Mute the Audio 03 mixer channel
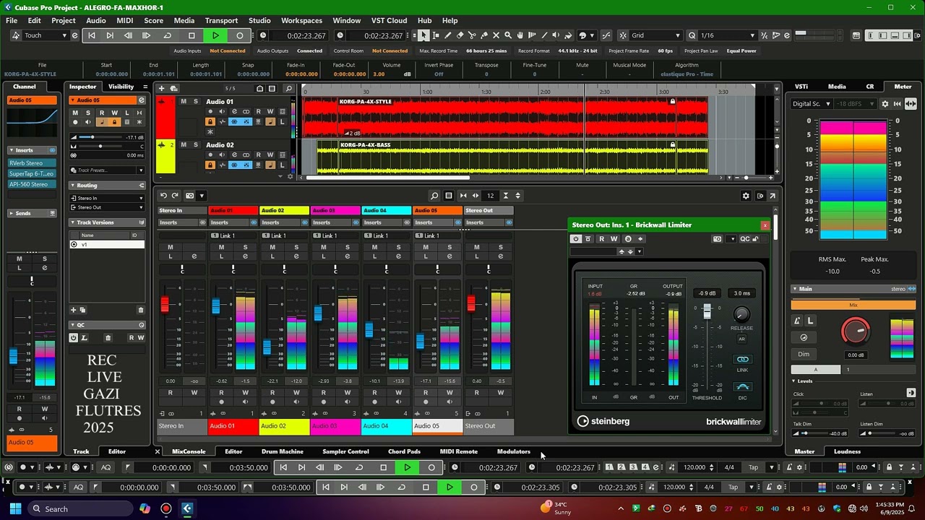Viewport: 925px width, 520px height. (323, 247)
